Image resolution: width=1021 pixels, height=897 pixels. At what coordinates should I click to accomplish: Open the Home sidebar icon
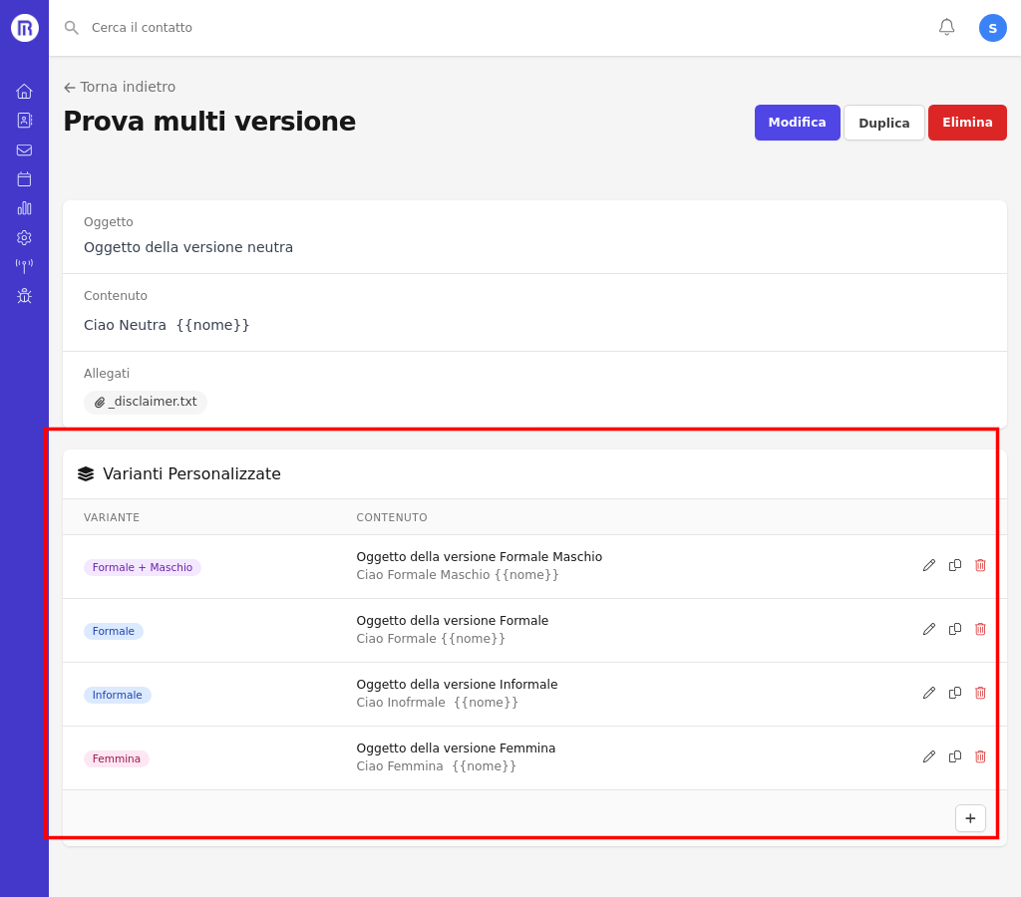tap(24, 91)
